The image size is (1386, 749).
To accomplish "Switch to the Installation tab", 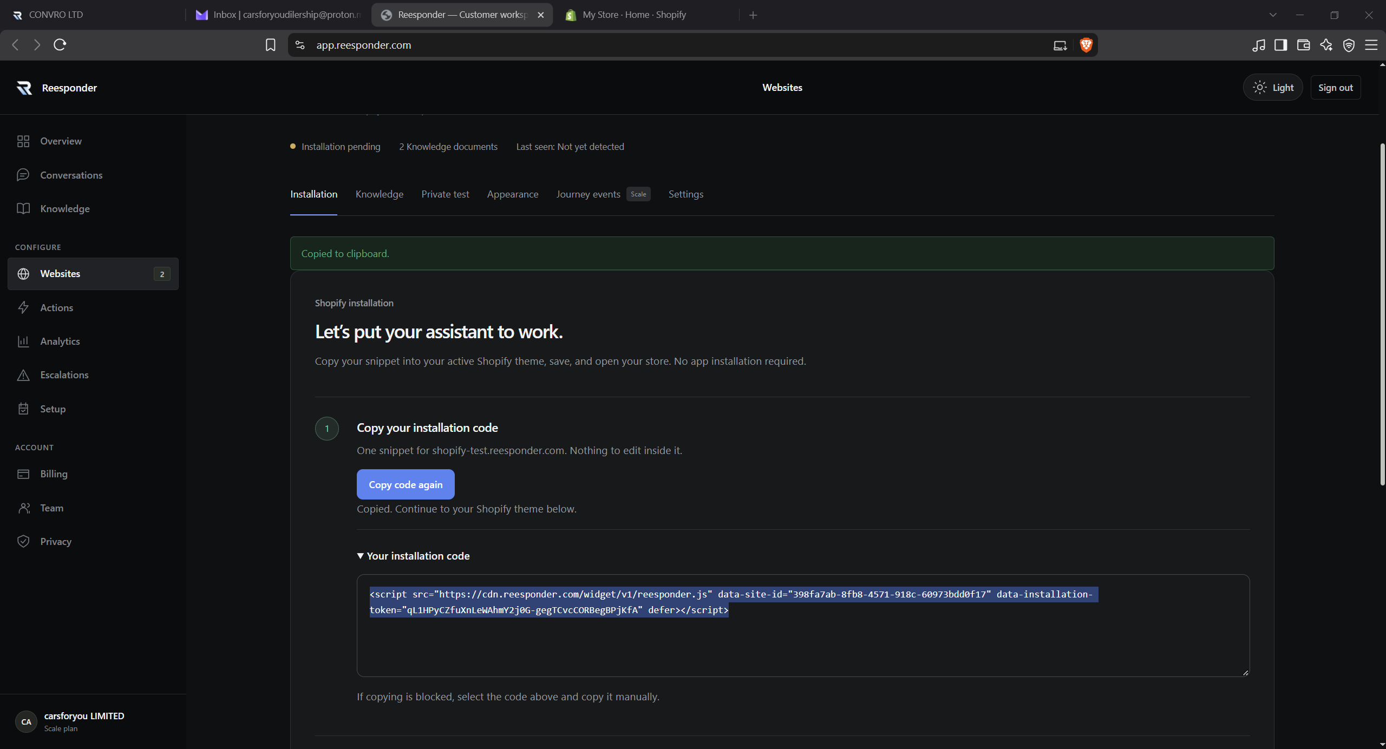I will point(313,194).
